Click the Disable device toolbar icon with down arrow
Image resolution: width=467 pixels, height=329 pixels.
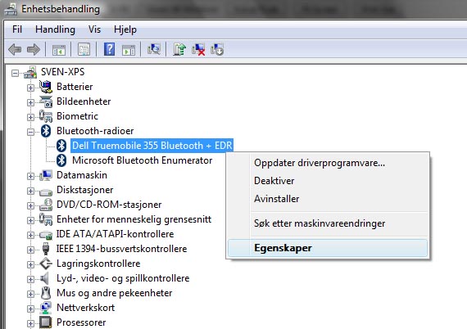217,49
